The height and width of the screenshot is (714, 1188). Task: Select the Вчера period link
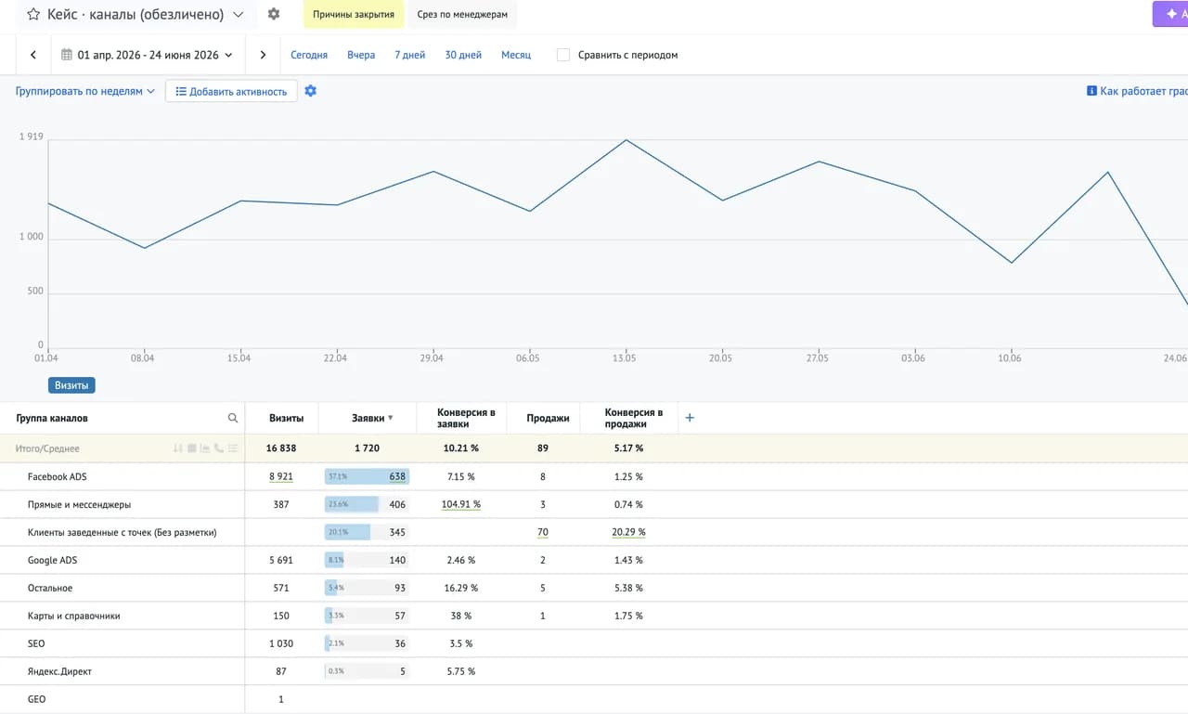click(x=361, y=55)
